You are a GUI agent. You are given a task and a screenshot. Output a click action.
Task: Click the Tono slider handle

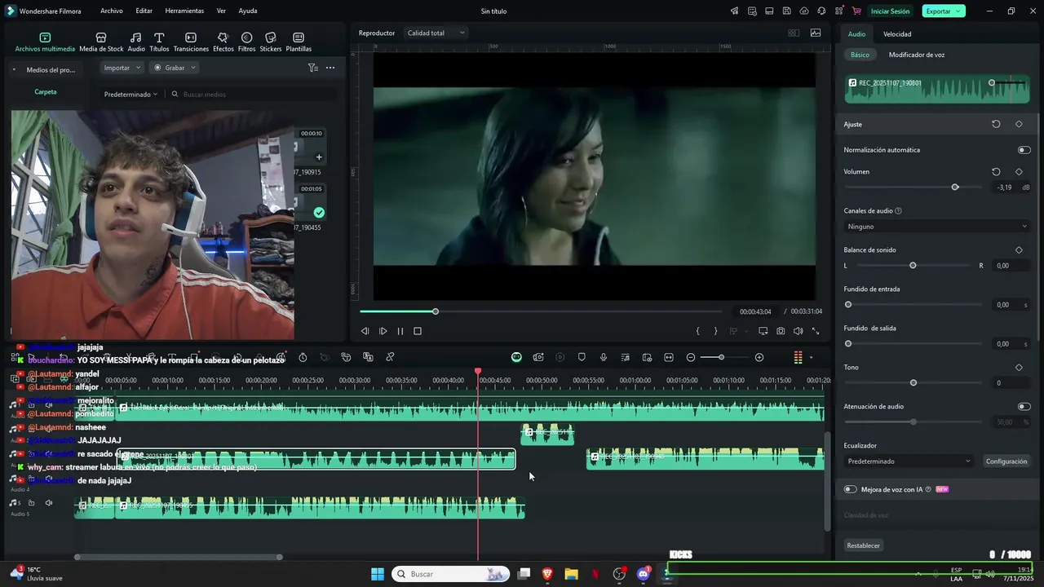pos(913,383)
